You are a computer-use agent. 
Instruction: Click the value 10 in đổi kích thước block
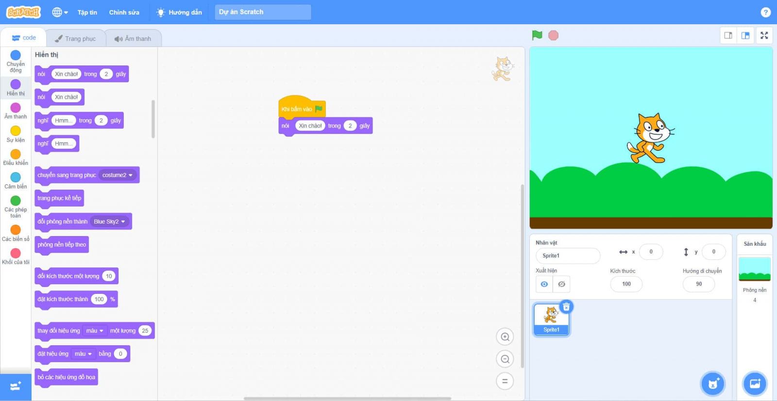109,276
